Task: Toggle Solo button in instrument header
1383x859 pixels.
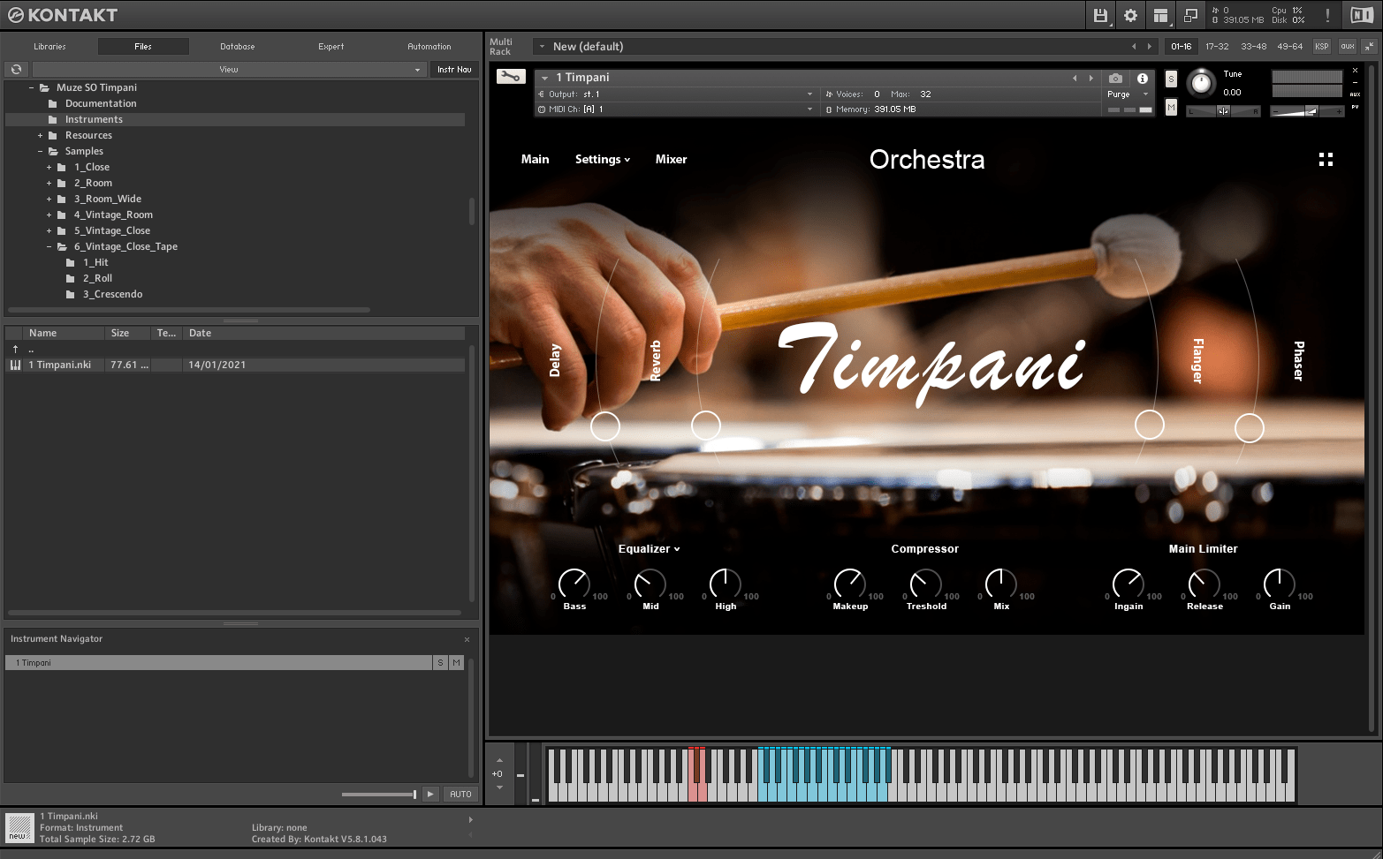Action: point(1171,79)
